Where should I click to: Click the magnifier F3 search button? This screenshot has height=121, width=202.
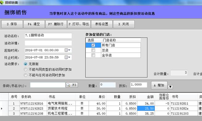(x=72, y=85)
